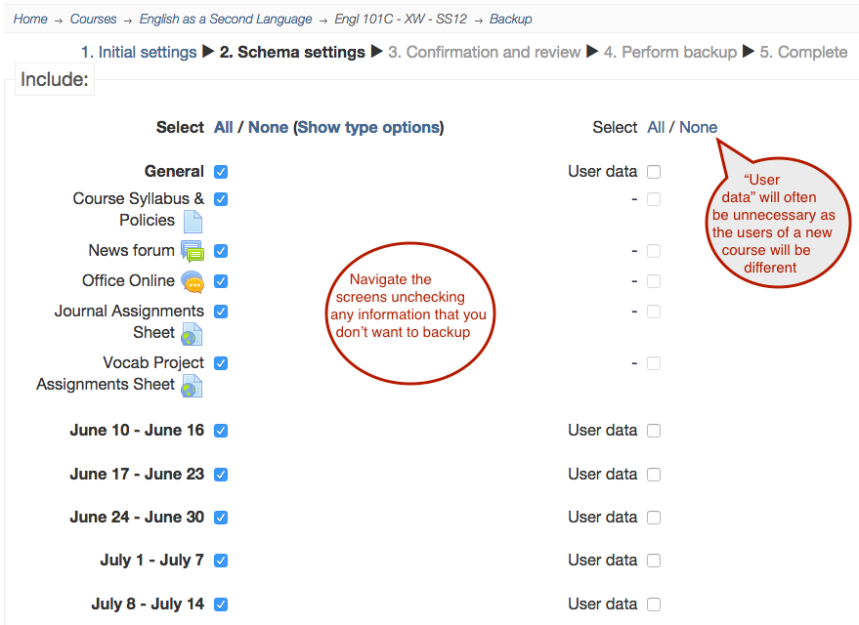Go to Home in the breadcrumb
The height and width of the screenshot is (625, 859).
(x=30, y=20)
